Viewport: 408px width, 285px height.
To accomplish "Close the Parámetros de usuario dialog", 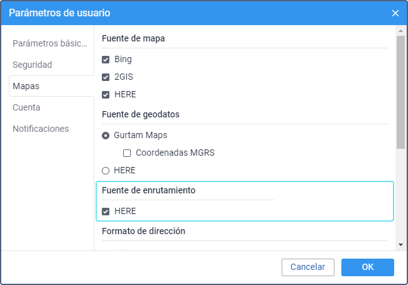I will (x=395, y=13).
